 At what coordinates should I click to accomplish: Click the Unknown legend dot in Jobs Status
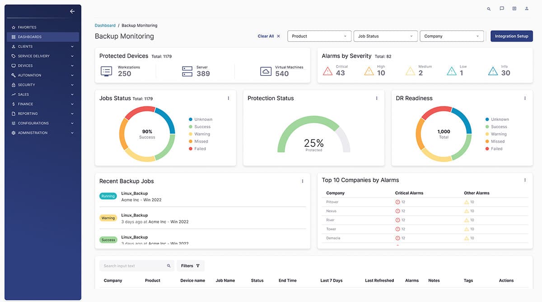(x=191, y=120)
